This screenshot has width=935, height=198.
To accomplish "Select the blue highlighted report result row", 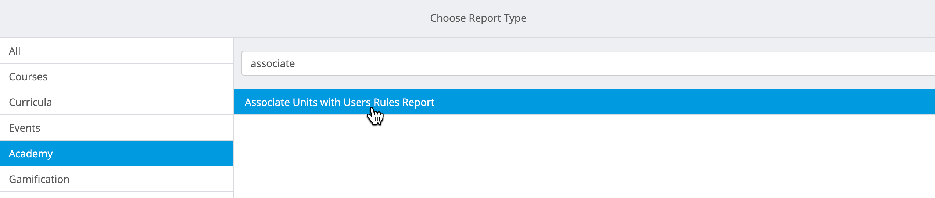I will point(584,102).
